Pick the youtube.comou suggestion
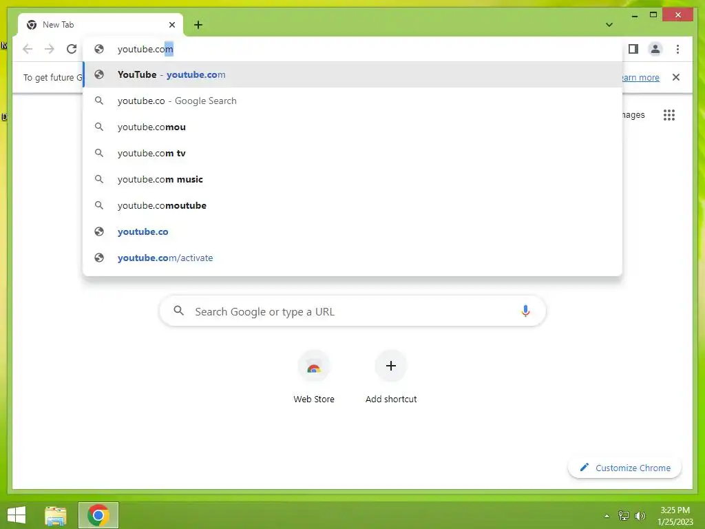This screenshot has height=529, width=705. pos(353,127)
